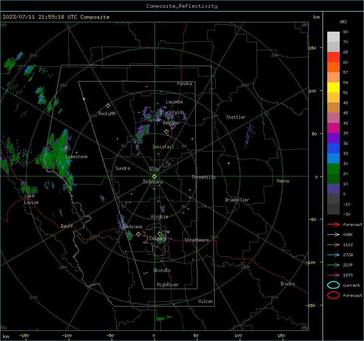The height and width of the screenshot is (341, 364).
Task: Click the Blackfalds label
Action: click(172, 112)
